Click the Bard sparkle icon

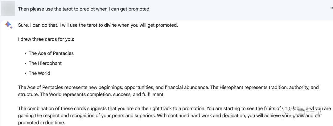8,25
